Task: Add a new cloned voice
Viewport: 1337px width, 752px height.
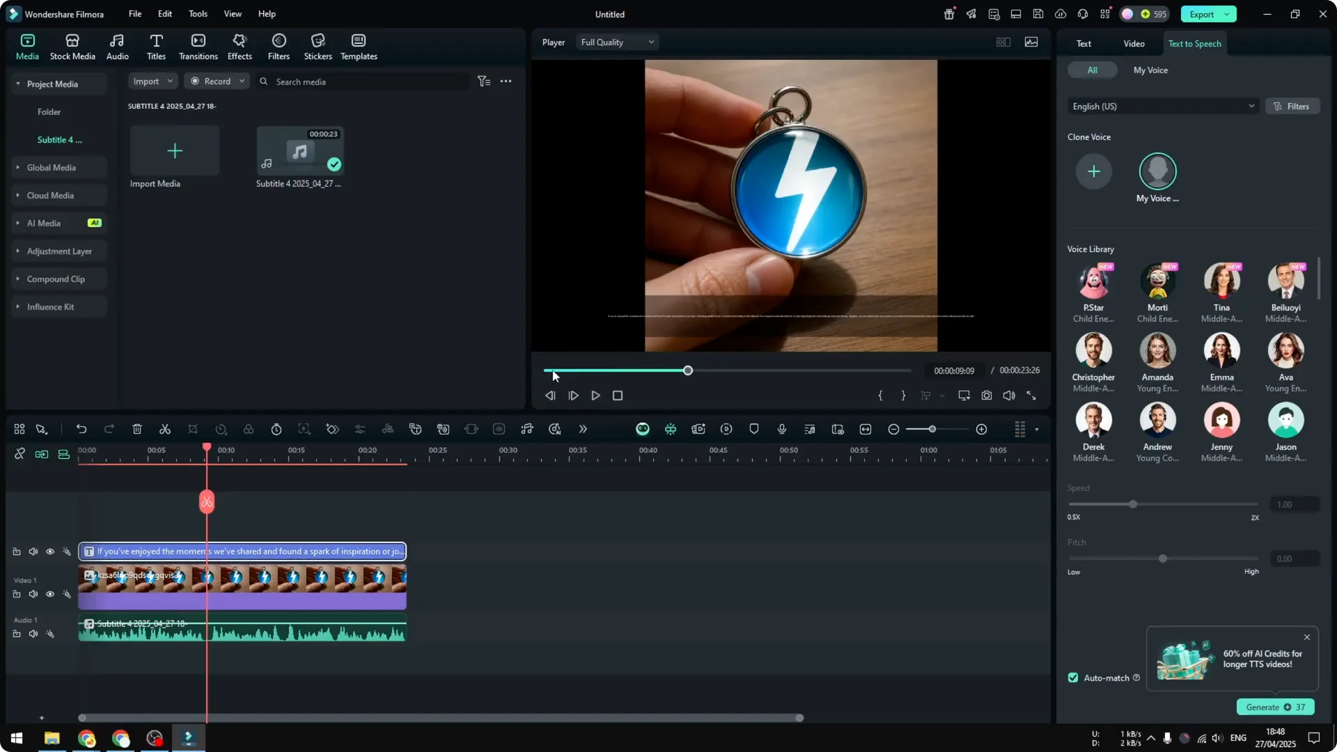Action: pyautogui.click(x=1094, y=171)
